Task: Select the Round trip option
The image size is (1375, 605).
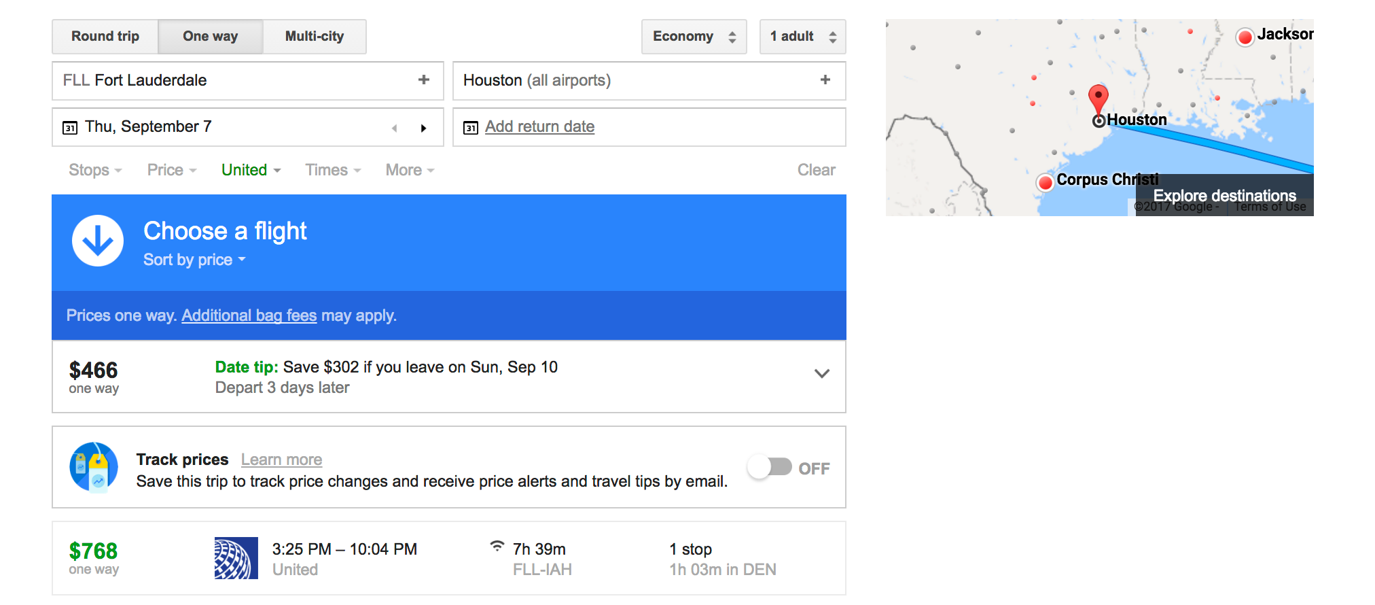Action: click(105, 37)
